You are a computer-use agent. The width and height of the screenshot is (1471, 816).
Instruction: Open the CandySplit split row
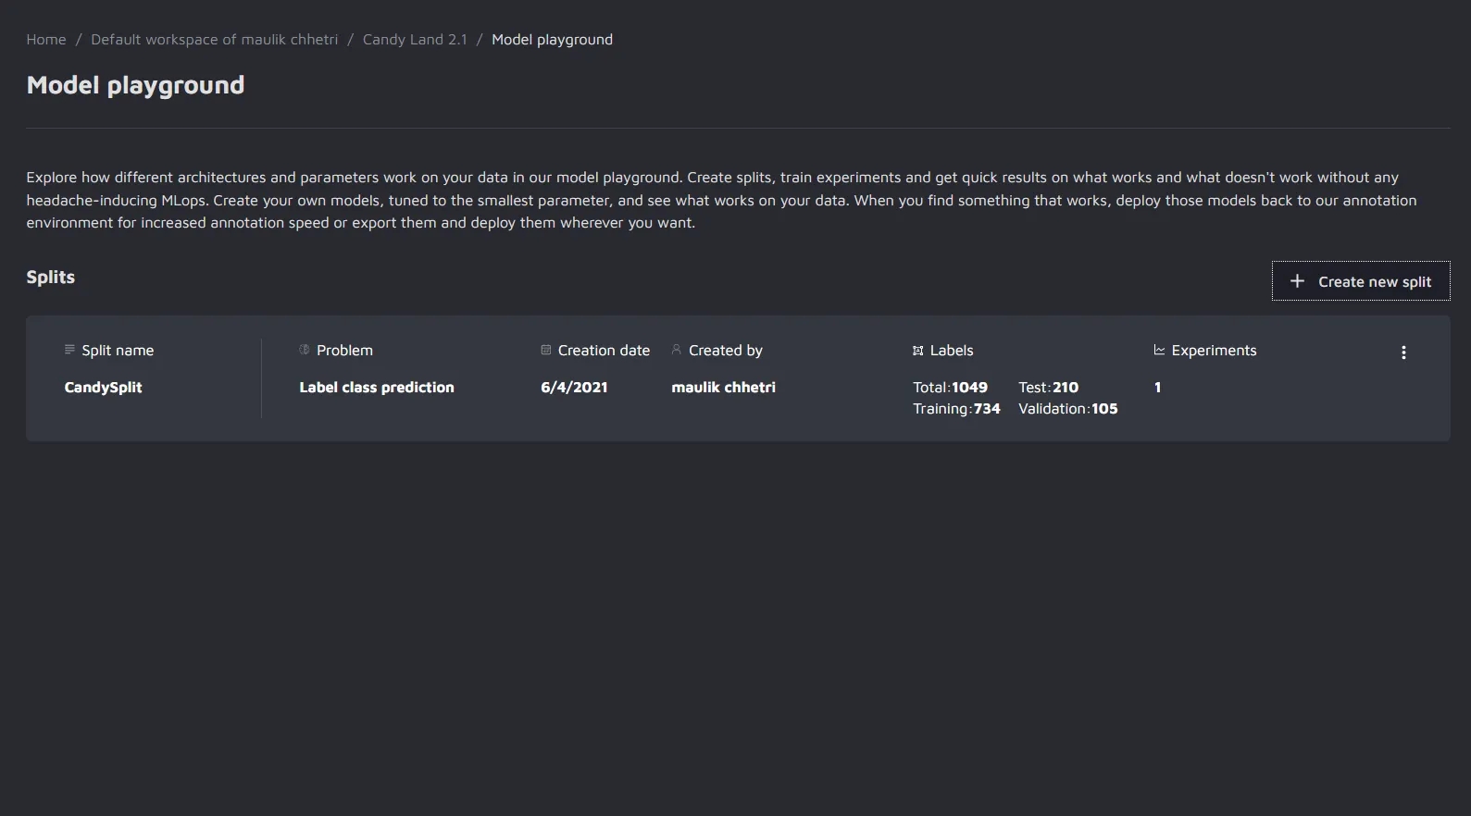tap(103, 388)
